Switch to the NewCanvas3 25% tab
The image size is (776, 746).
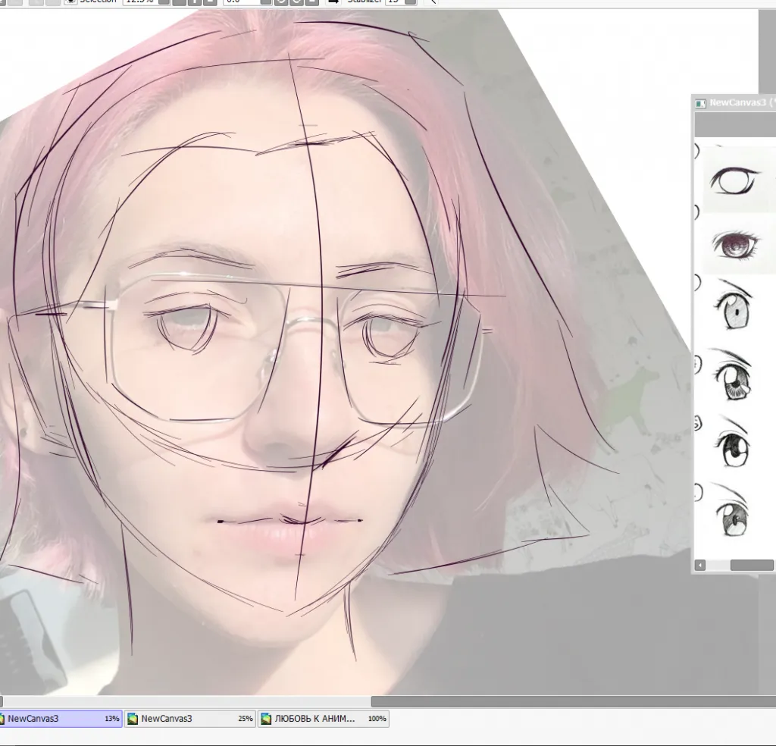[x=189, y=718]
